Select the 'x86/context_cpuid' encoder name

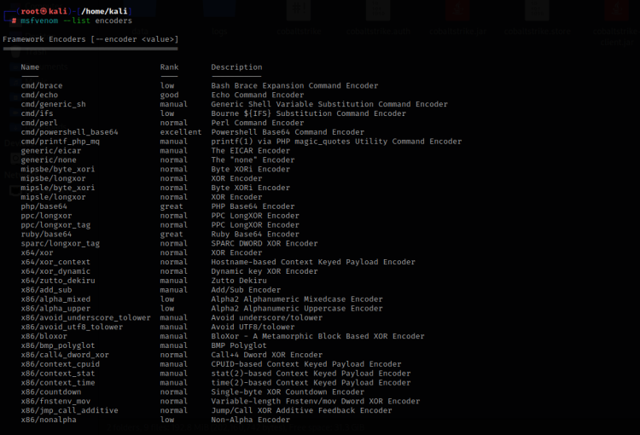point(61,364)
